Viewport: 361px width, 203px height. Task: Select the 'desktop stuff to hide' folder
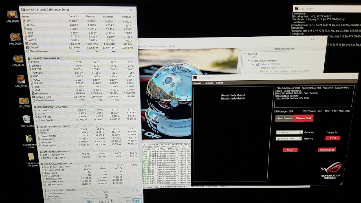(x=30, y=142)
